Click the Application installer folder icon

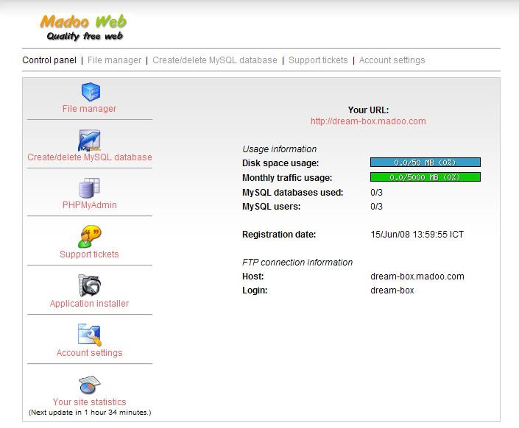tap(89, 286)
